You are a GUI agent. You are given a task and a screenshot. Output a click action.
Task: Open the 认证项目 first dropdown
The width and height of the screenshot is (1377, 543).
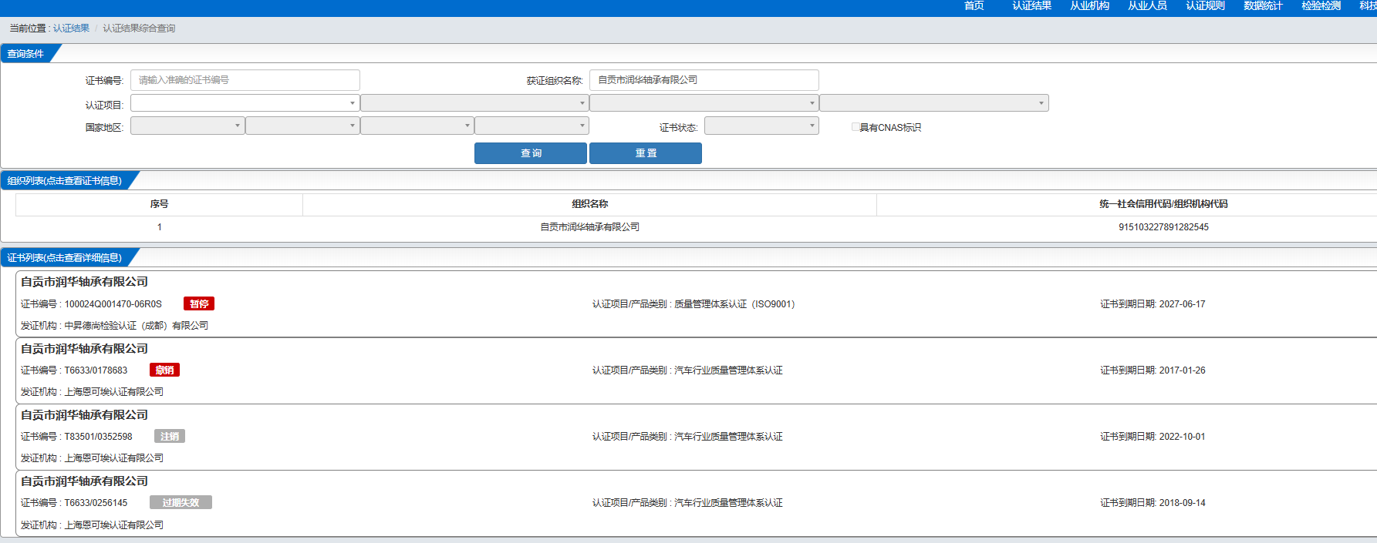tap(244, 103)
